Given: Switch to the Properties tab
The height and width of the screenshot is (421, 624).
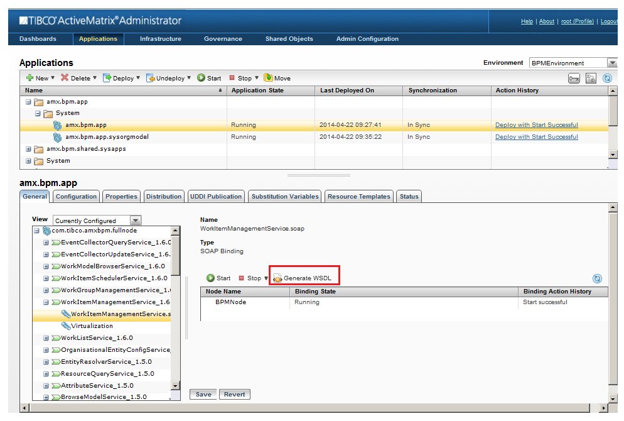Looking at the screenshot, I should (121, 196).
